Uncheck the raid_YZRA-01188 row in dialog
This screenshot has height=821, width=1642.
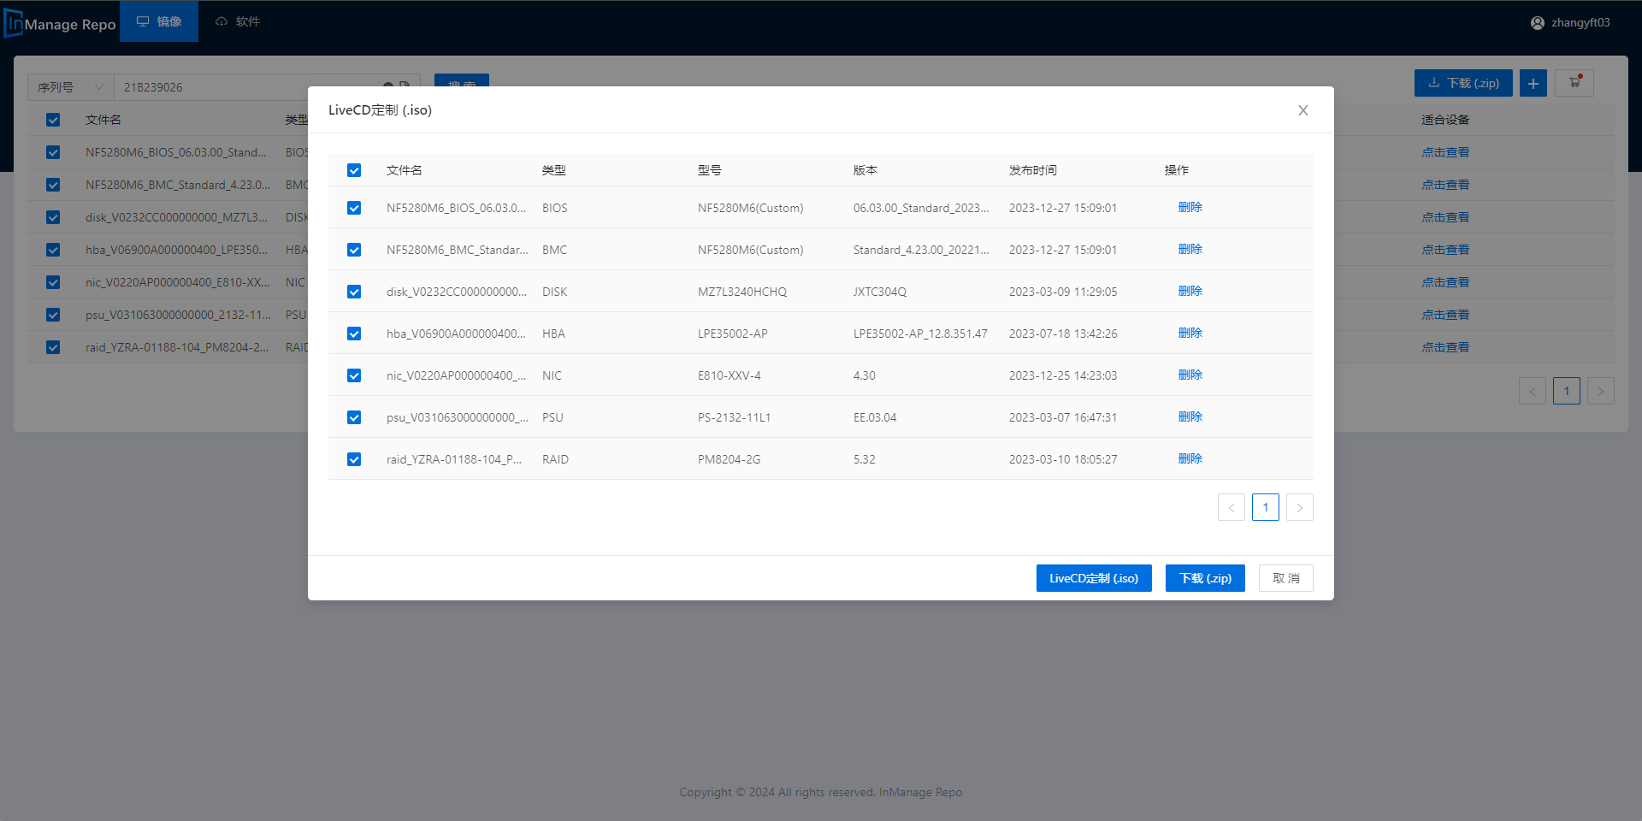click(x=354, y=459)
